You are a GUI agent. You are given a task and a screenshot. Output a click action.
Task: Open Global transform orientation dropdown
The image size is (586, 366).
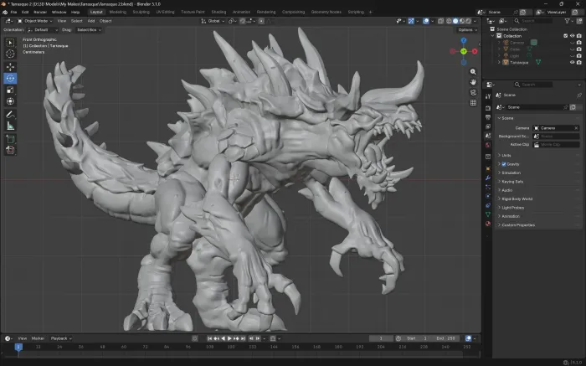[x=213, y=21]
